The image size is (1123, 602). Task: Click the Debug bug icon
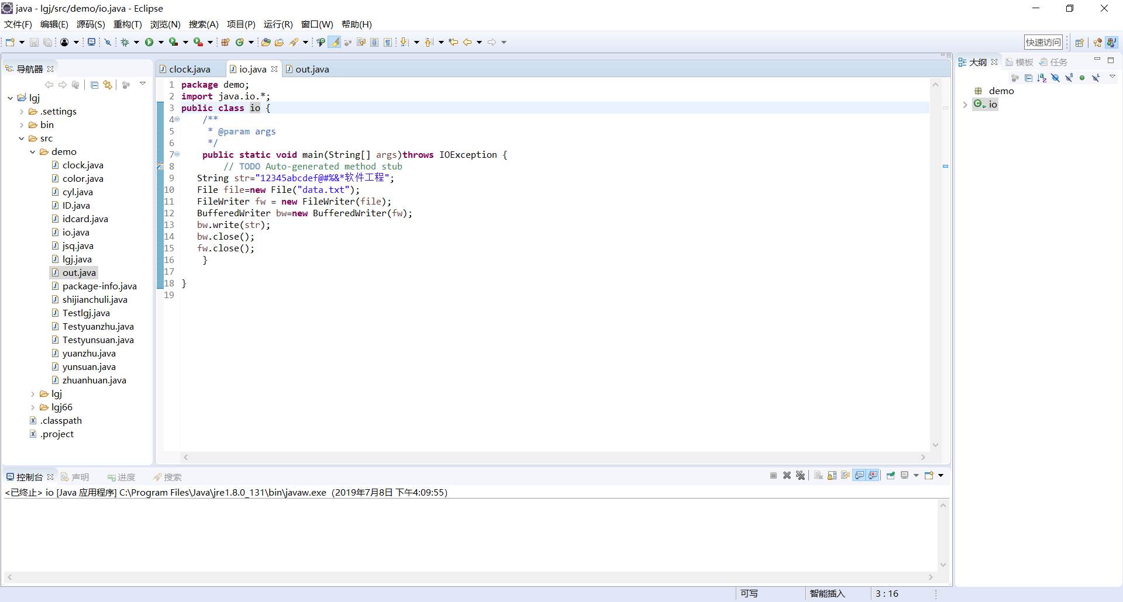point(125,42)
